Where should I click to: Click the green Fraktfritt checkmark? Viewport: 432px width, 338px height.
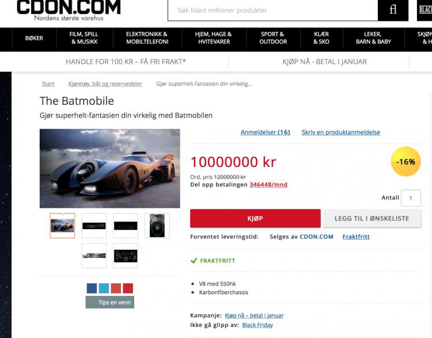(x=194, y=260)
